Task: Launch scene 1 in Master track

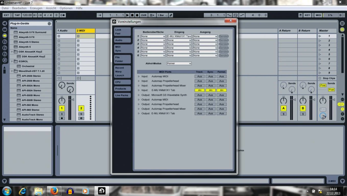Action: pos(320,36)
